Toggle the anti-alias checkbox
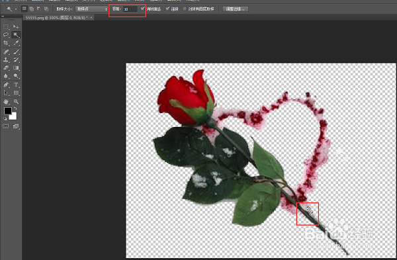Image resolution: width=397 pixels, height=260 pixels. [x=143, y=9]
